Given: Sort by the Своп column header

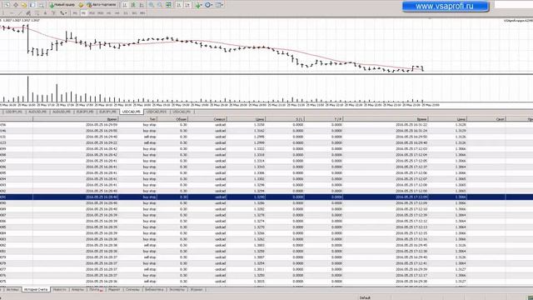Looking at the screenshot, I should click(x=486, y=119).
